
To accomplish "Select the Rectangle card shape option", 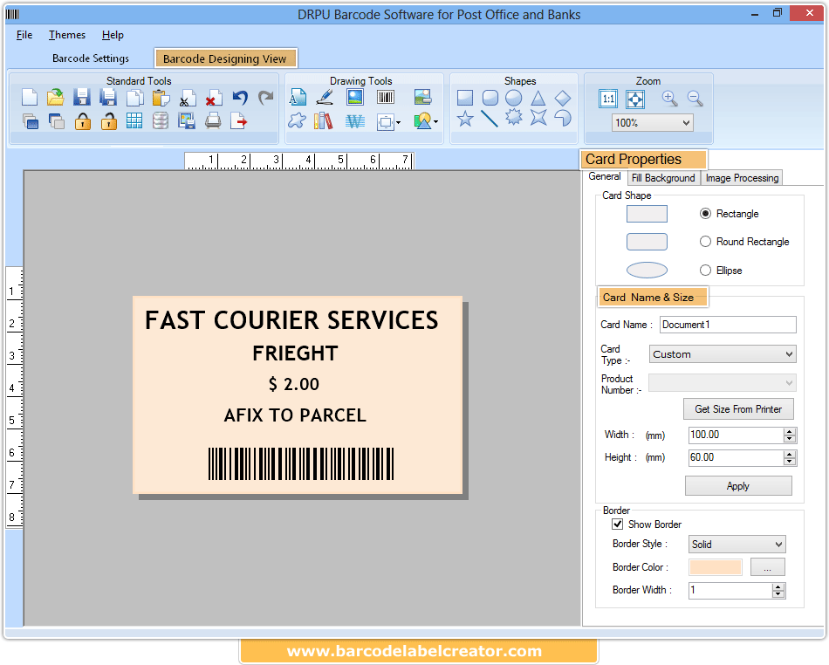I will pos(705,214).
